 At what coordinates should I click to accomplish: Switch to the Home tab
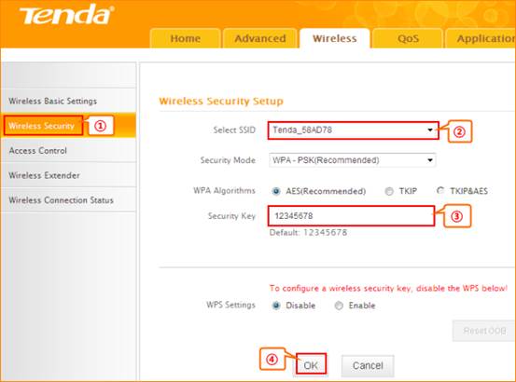[x=186, y=38]
